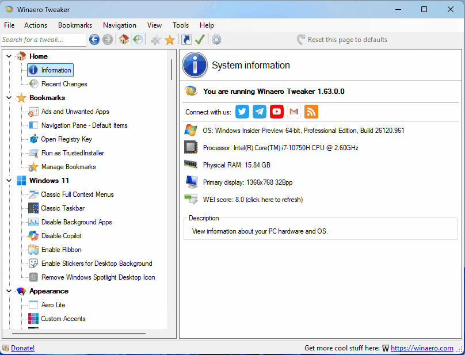
Task: Click inside the tweak search field
Action: click(44, 40)
